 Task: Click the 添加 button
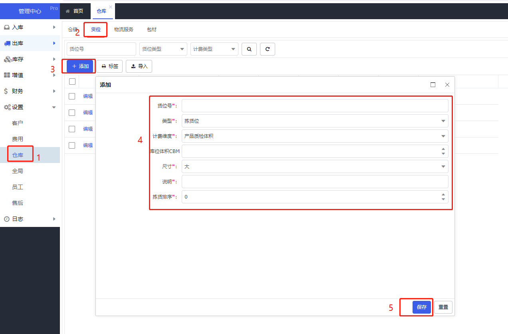point(80,66)
